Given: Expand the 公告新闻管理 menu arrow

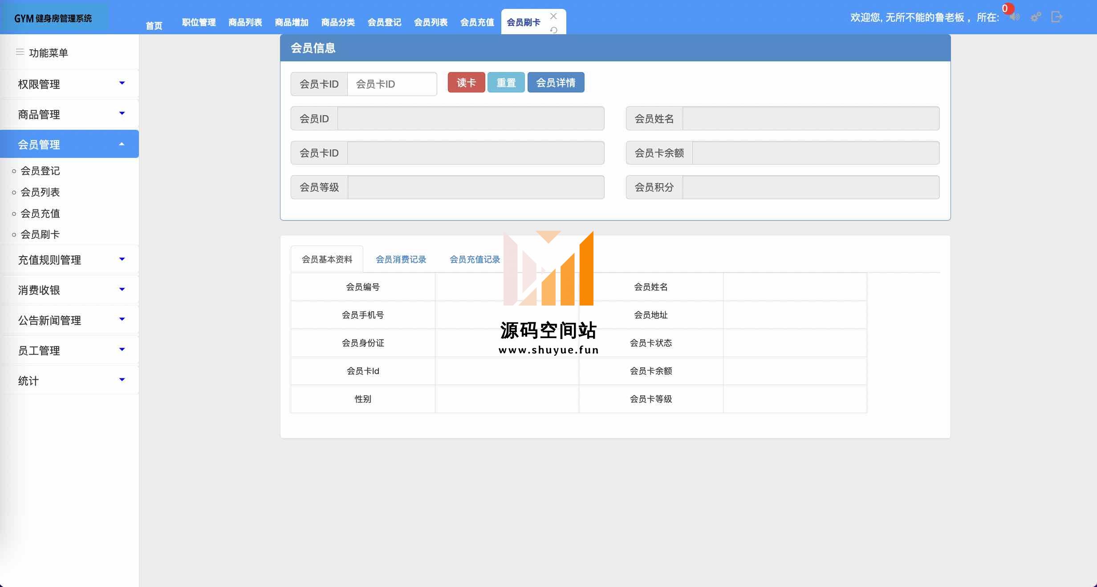Looking at the screenshot, I should pyautogui.click(x=122, y=319).
